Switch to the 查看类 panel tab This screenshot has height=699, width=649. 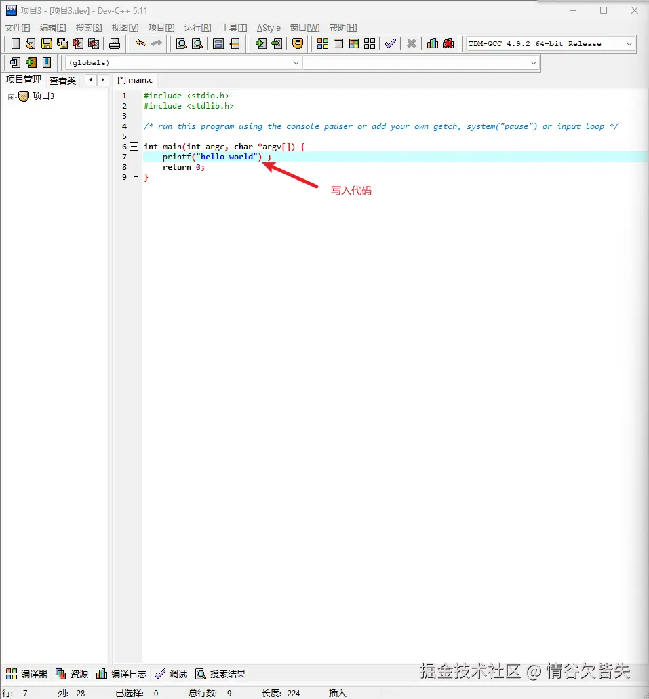[63, 80]
